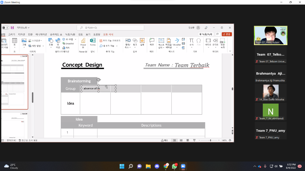This screenshot has height=171, width=305.
Task: Toggle the AutoSave switch
Action: tap(6, 28)
